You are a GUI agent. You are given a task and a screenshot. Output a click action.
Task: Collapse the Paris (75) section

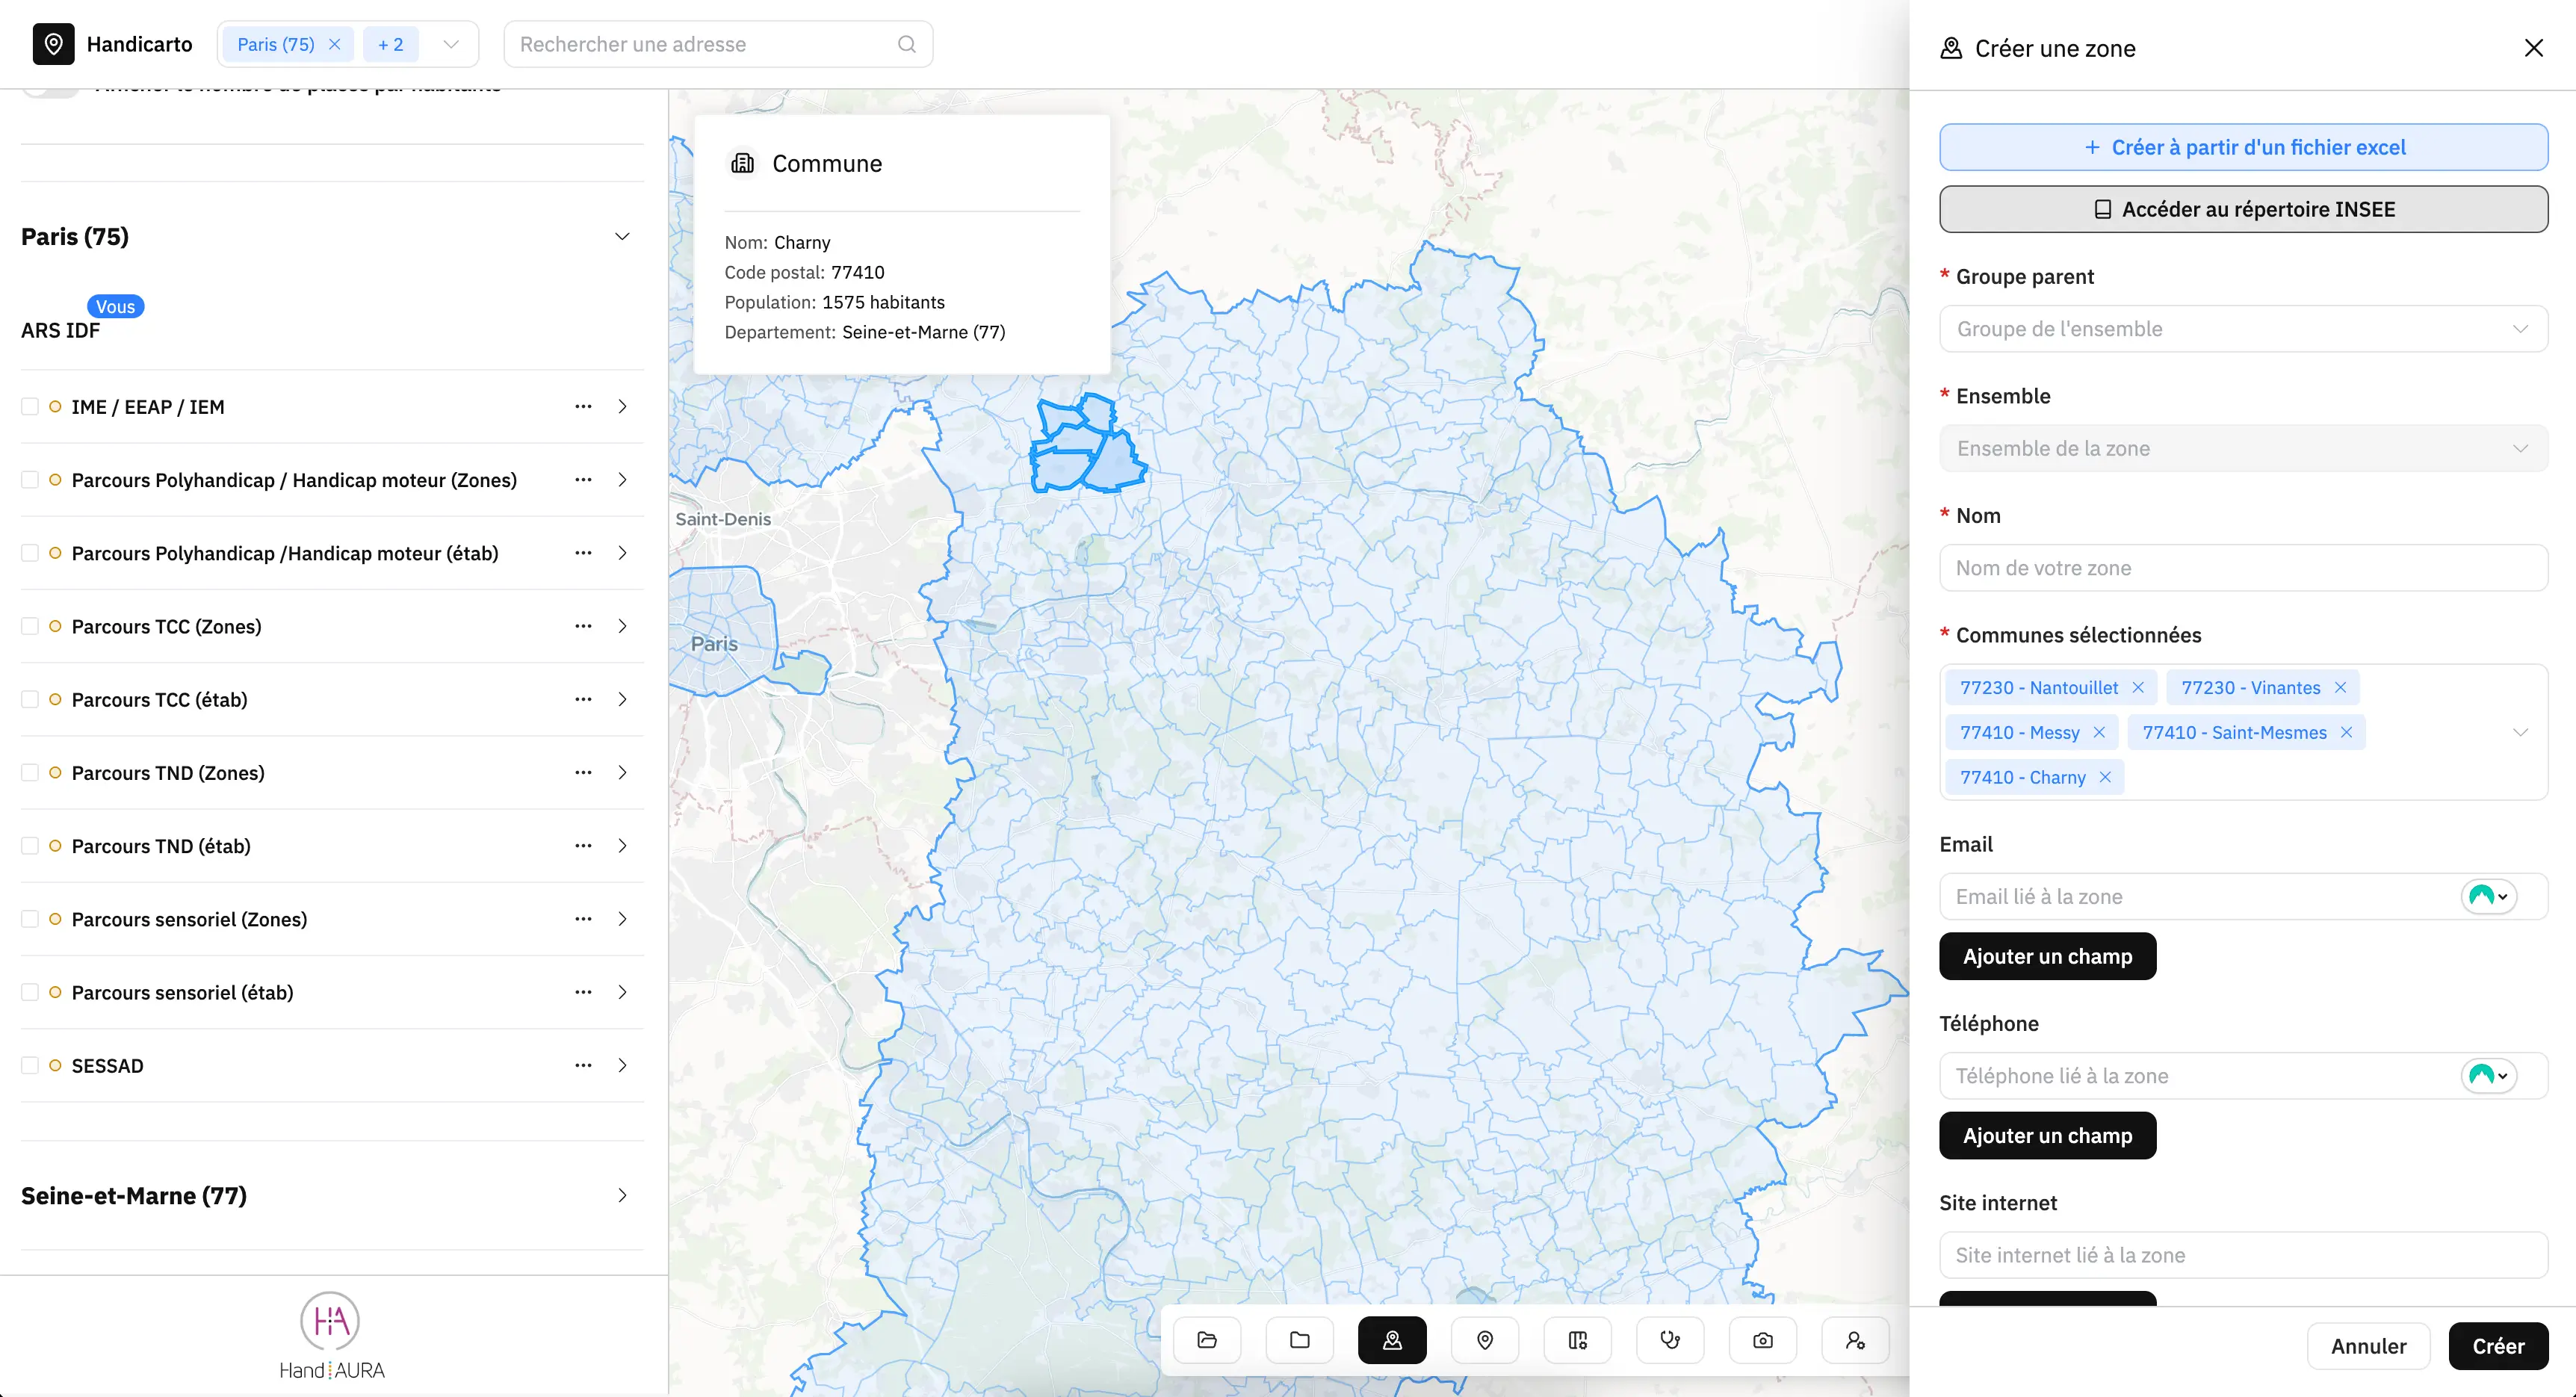pyautogui.click(x=622, y=237)
